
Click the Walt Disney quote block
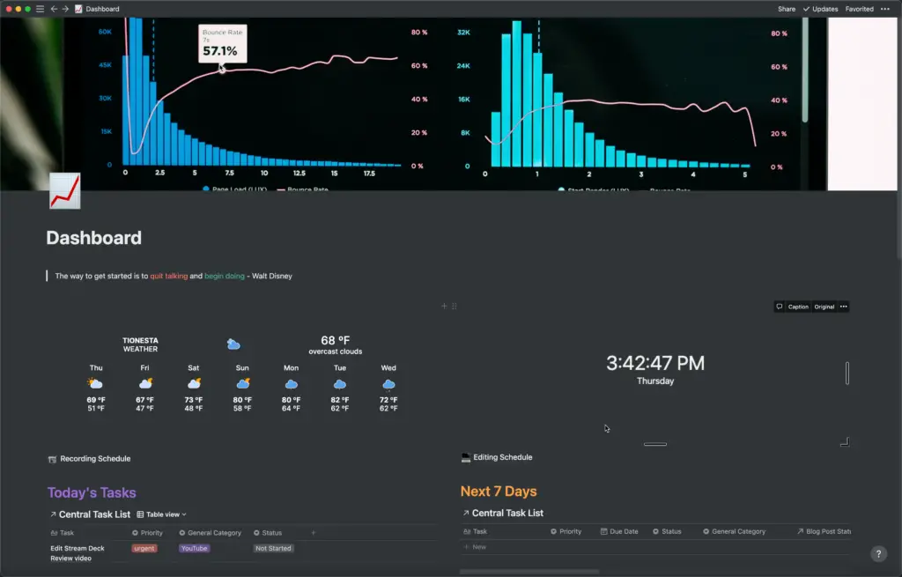[x=174, y=276]
